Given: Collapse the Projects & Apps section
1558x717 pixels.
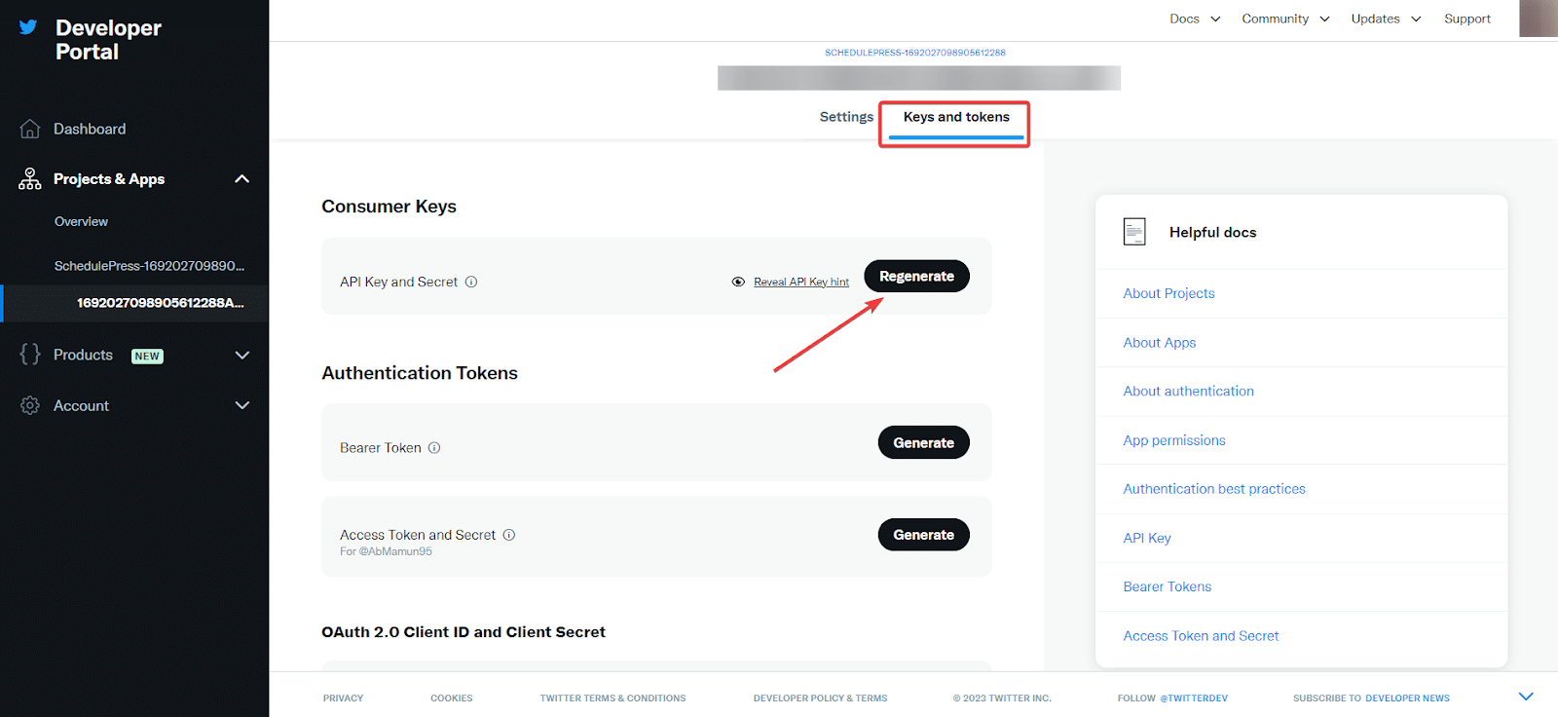Looking at the screenshot, I should pyautogui.click(x=242, y=179).
